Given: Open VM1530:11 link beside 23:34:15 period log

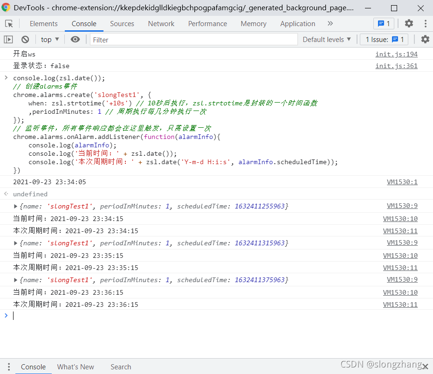Looking at the screenshot, I should click(400, 231).
